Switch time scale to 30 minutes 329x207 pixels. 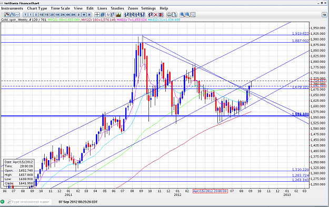[x=52, y=15]
